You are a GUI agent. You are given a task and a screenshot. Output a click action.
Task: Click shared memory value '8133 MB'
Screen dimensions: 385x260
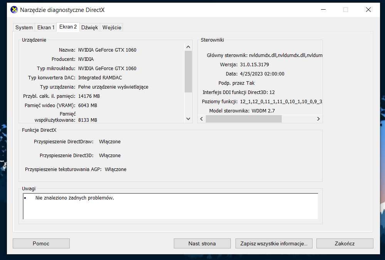(x=87, y=120)
